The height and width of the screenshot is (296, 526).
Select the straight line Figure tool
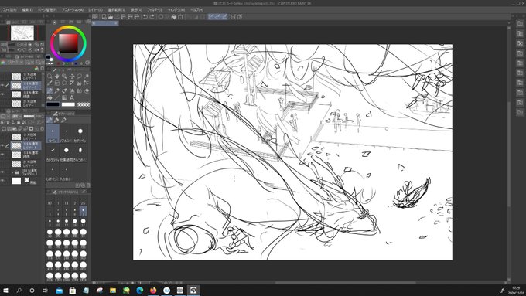[x=57, y=97]
